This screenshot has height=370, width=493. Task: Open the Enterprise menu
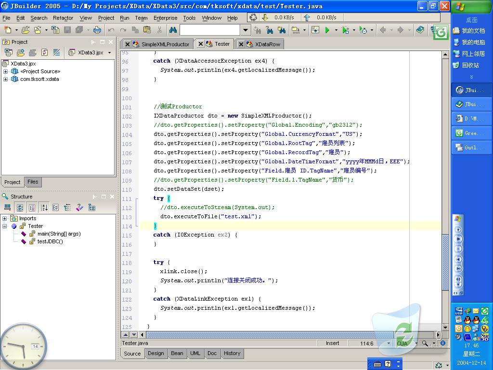[166, 18]
